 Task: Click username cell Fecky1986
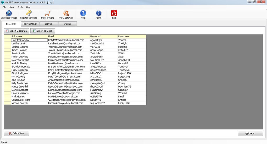coord(132,103)
